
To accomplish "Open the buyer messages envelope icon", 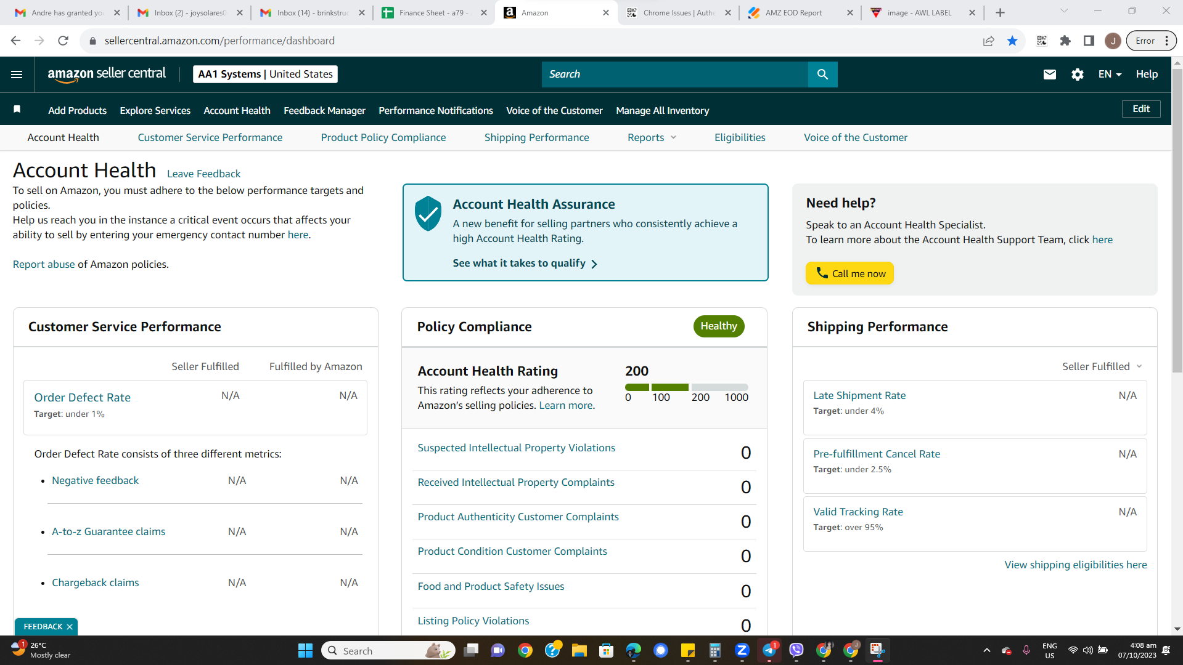I will [1049, 75].
